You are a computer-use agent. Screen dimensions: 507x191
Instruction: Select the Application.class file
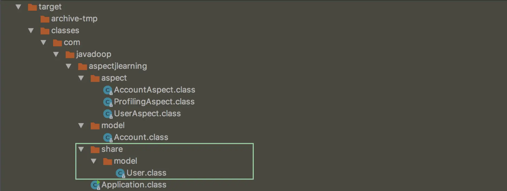134,185
